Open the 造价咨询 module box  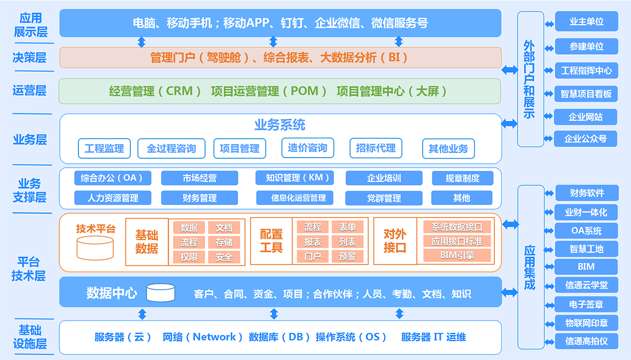pyautogui.click(x=308, y=148)
